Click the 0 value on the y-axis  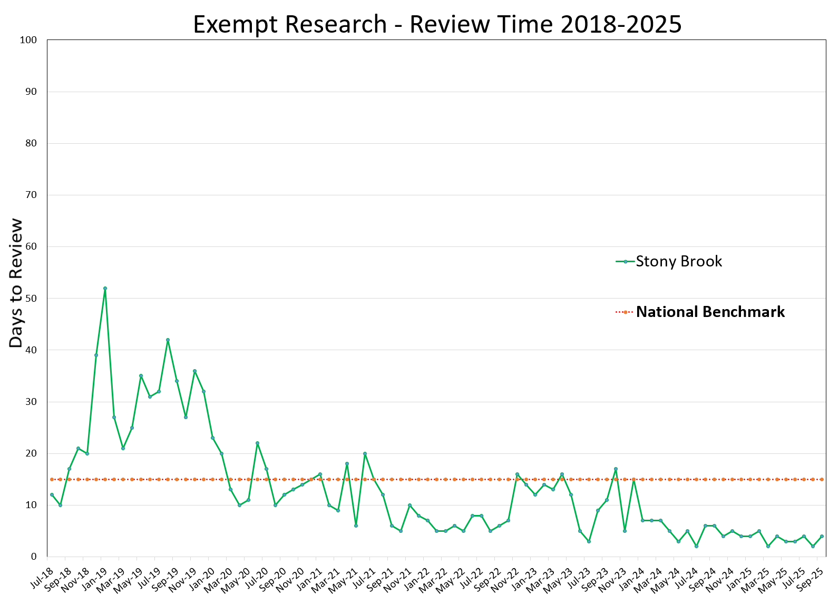34,557
